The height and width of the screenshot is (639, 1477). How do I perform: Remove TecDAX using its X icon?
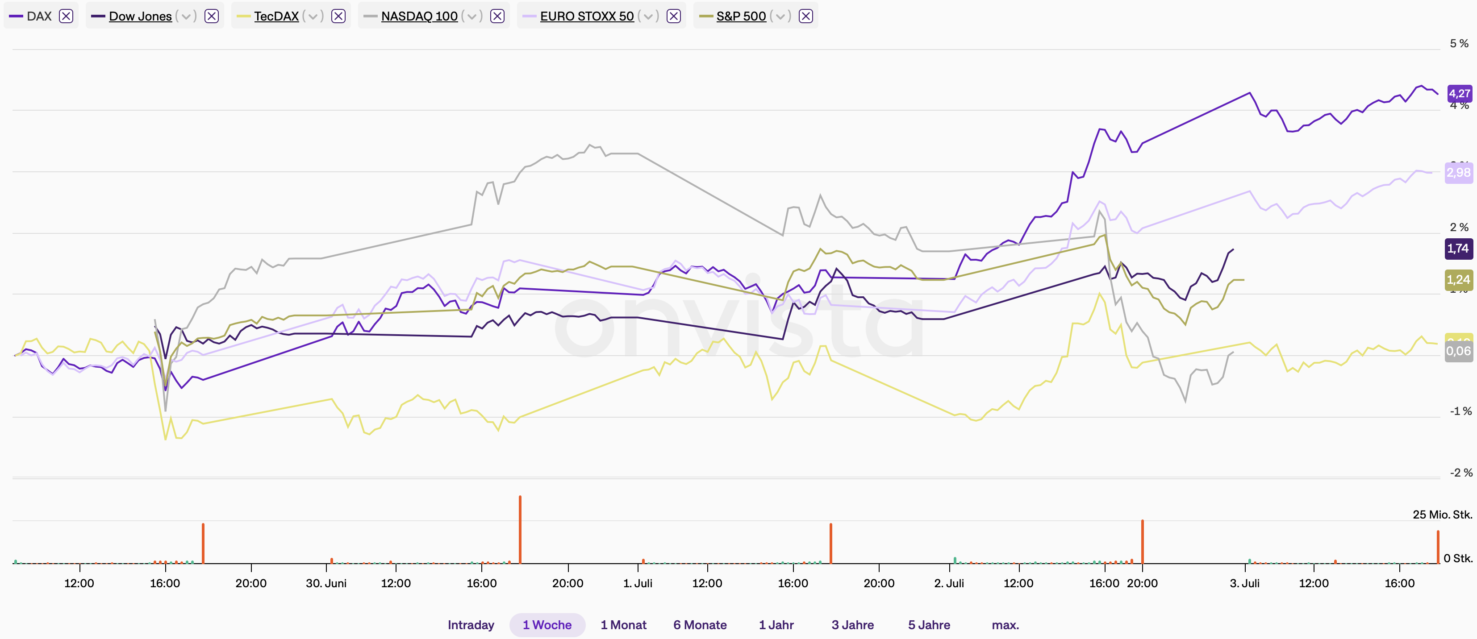pos(338,16)
